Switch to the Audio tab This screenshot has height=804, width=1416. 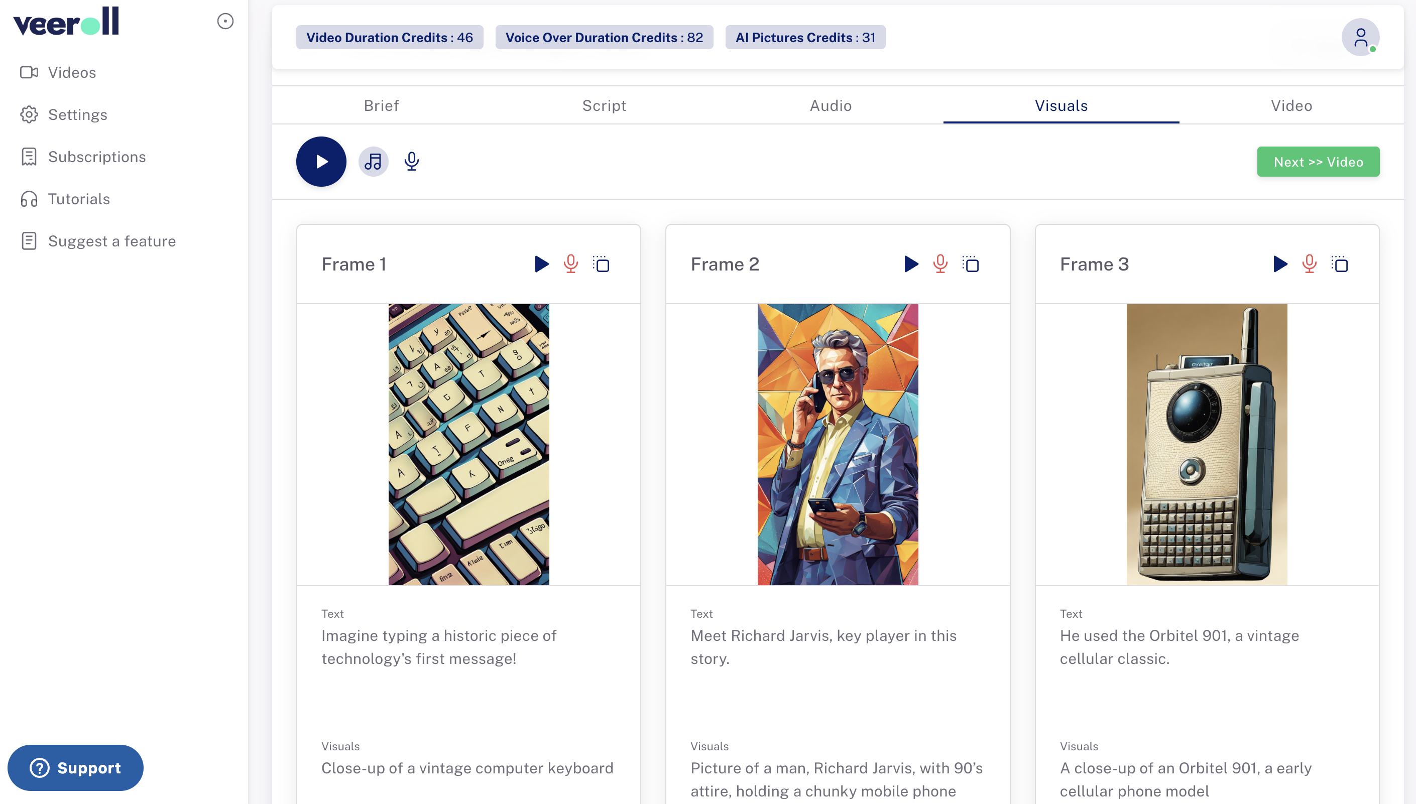click(x=831, y=105)
